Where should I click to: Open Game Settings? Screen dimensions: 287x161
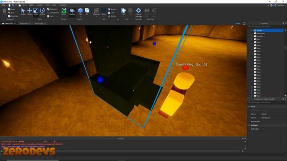(x=139, y=12)
